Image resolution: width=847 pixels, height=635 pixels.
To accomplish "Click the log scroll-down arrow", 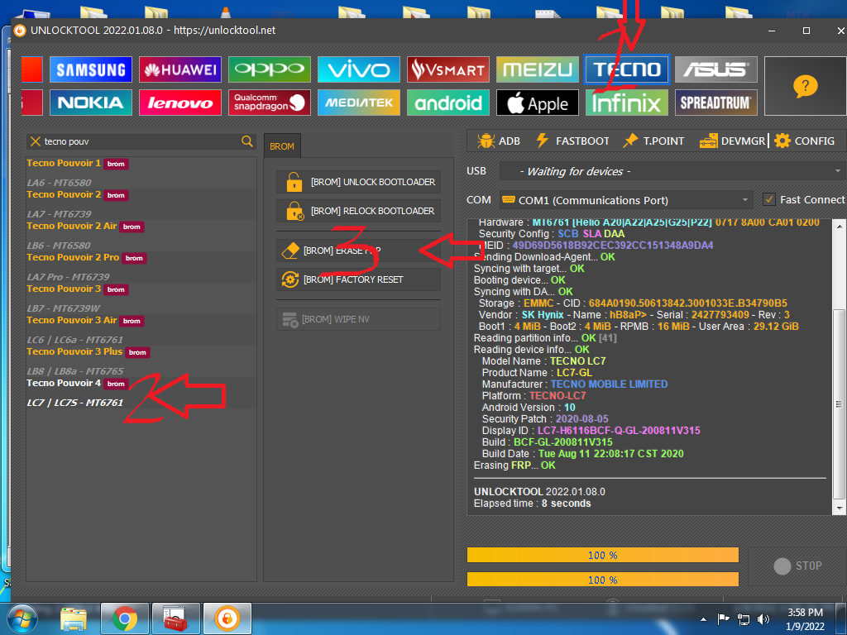I will [839, 508].
